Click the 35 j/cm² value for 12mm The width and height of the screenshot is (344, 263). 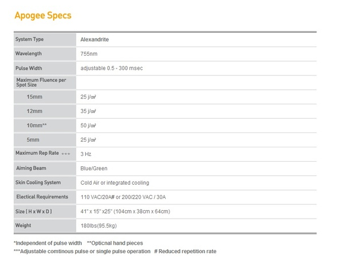coord(88,111)
